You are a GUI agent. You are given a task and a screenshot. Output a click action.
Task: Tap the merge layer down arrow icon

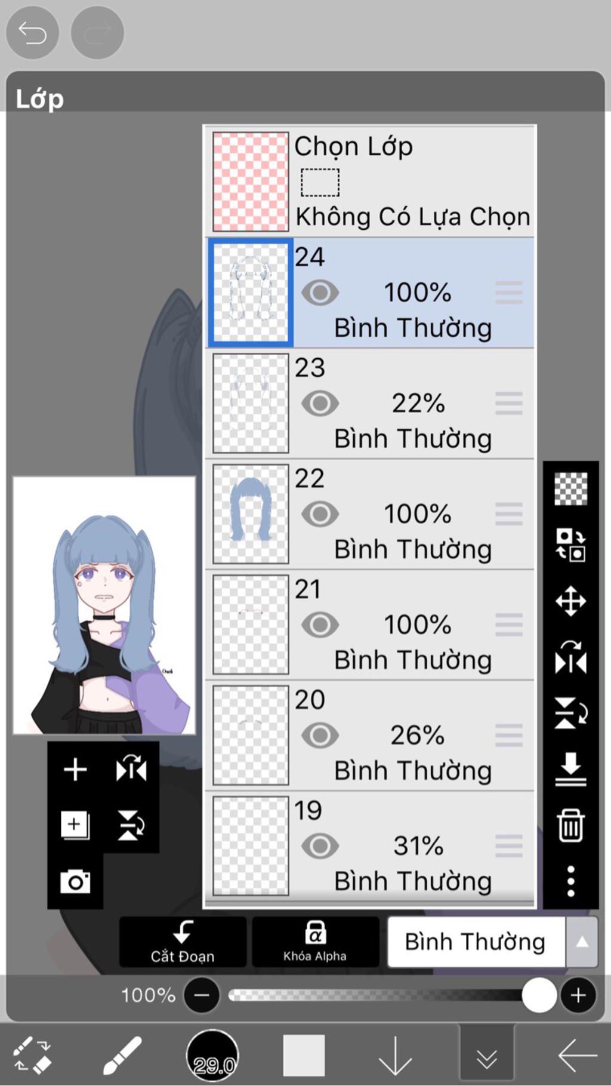pyautogui.click(x=570, y=769)
